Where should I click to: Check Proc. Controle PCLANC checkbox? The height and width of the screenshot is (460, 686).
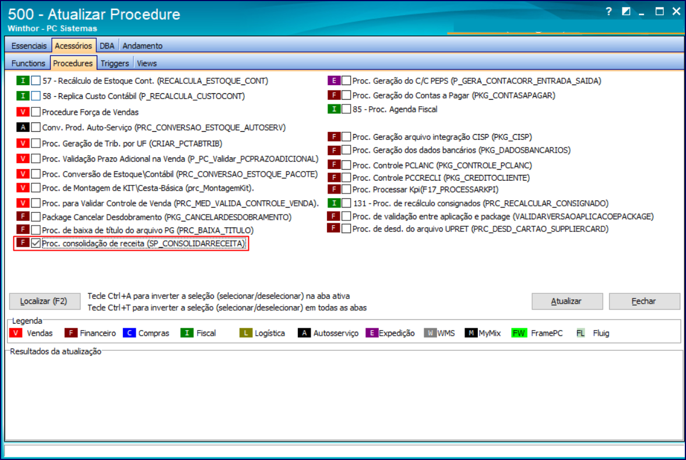346,165
